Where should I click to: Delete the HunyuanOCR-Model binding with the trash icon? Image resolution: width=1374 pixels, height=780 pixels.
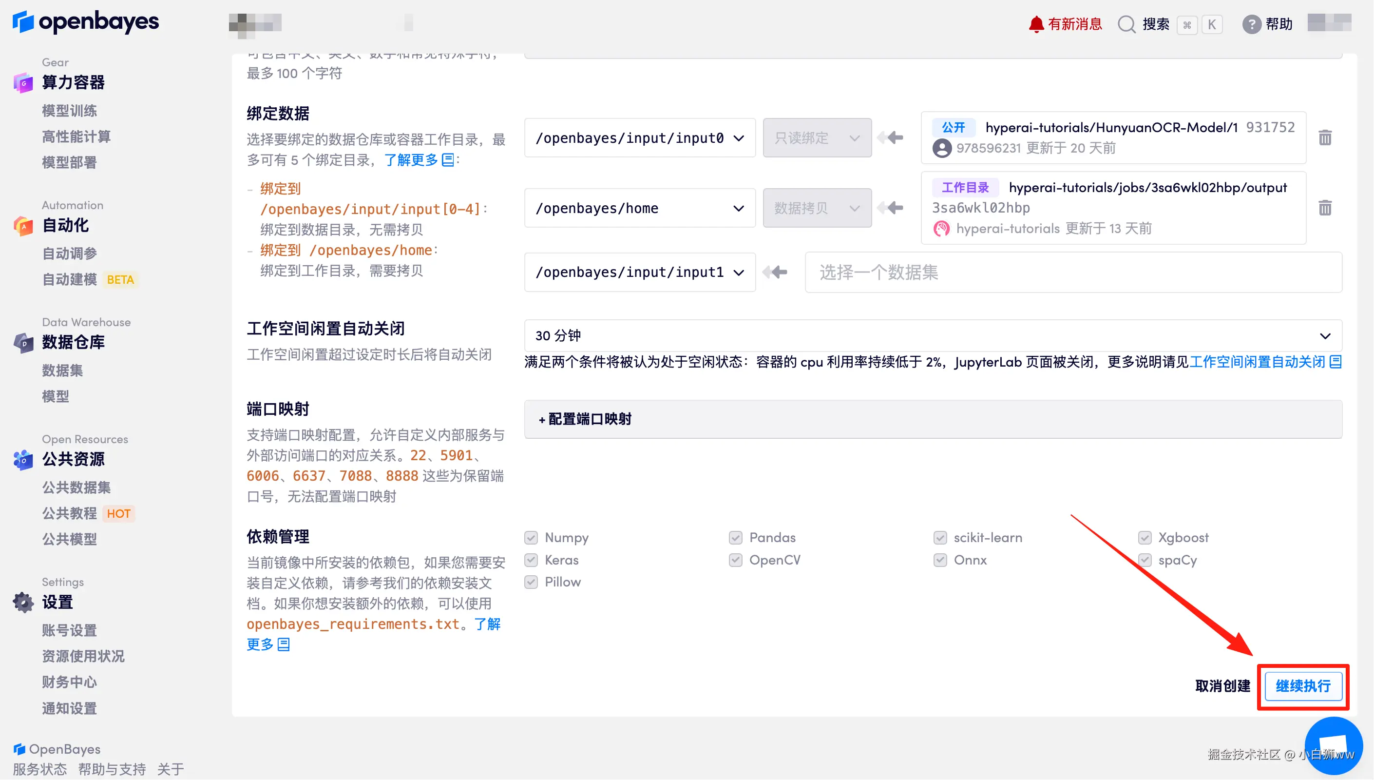tap(1325, 137)
